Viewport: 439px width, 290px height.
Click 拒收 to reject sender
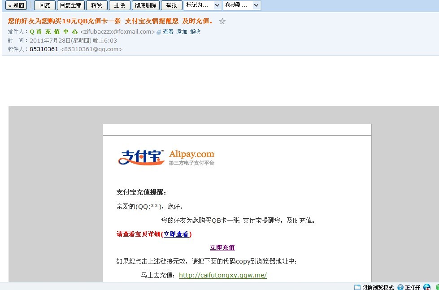pos(195,32)
